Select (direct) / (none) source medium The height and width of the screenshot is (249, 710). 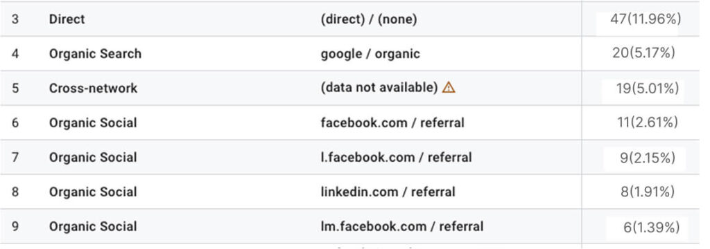click(369, 19)
